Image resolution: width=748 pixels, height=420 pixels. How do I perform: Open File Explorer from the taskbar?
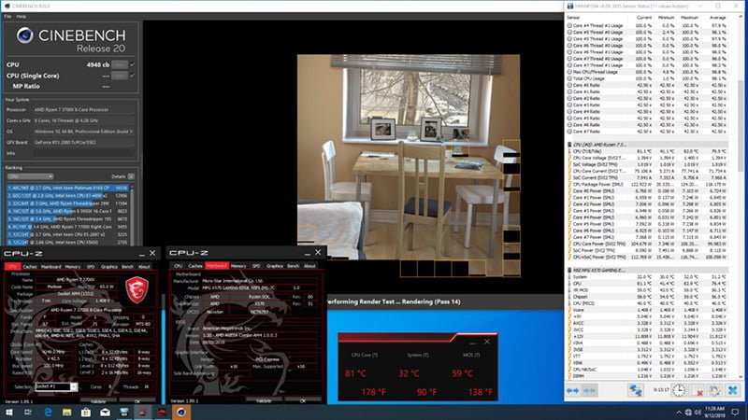[x=66, y=413]
